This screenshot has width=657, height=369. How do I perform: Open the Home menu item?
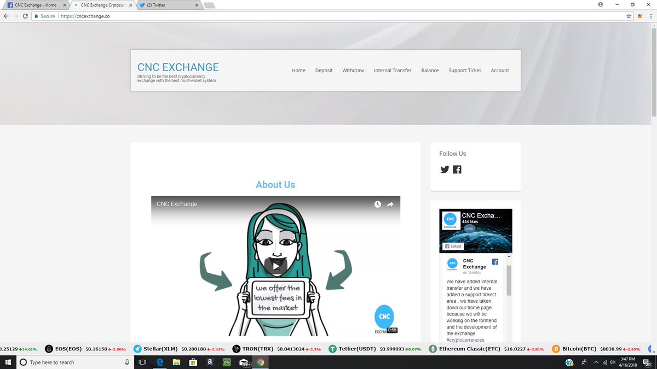pos(298,71)
